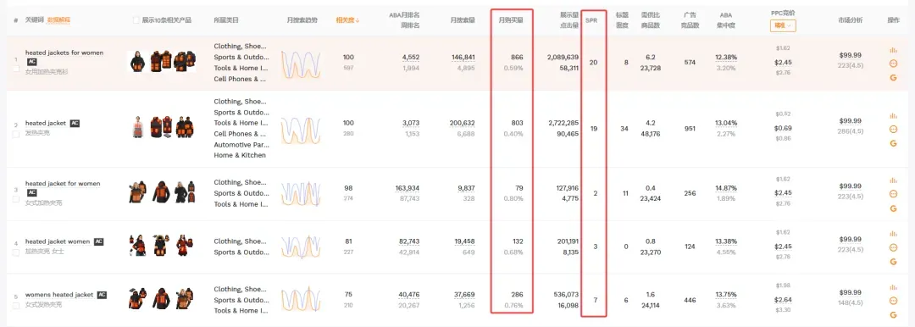Tick the 展示10条相关产品 checkbox
Viewport: 915px width, 327px height.
point(136,19)
